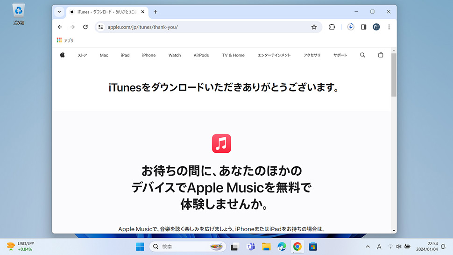Click the browser forward arrow
The width and height of the screenshot is (453, 255).
click(x=72, y=27)
